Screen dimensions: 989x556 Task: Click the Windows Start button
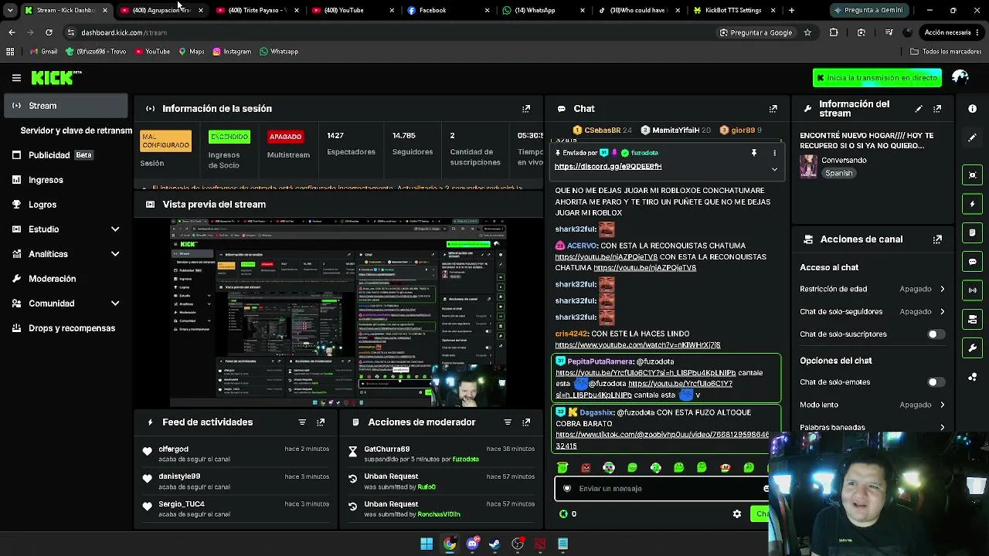point(427,544)
